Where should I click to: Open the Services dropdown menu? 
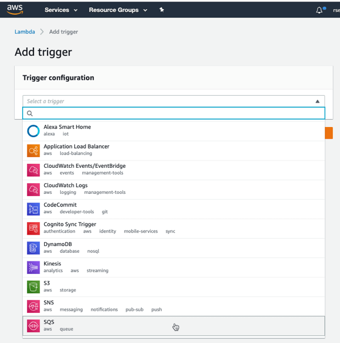[60, 10]
